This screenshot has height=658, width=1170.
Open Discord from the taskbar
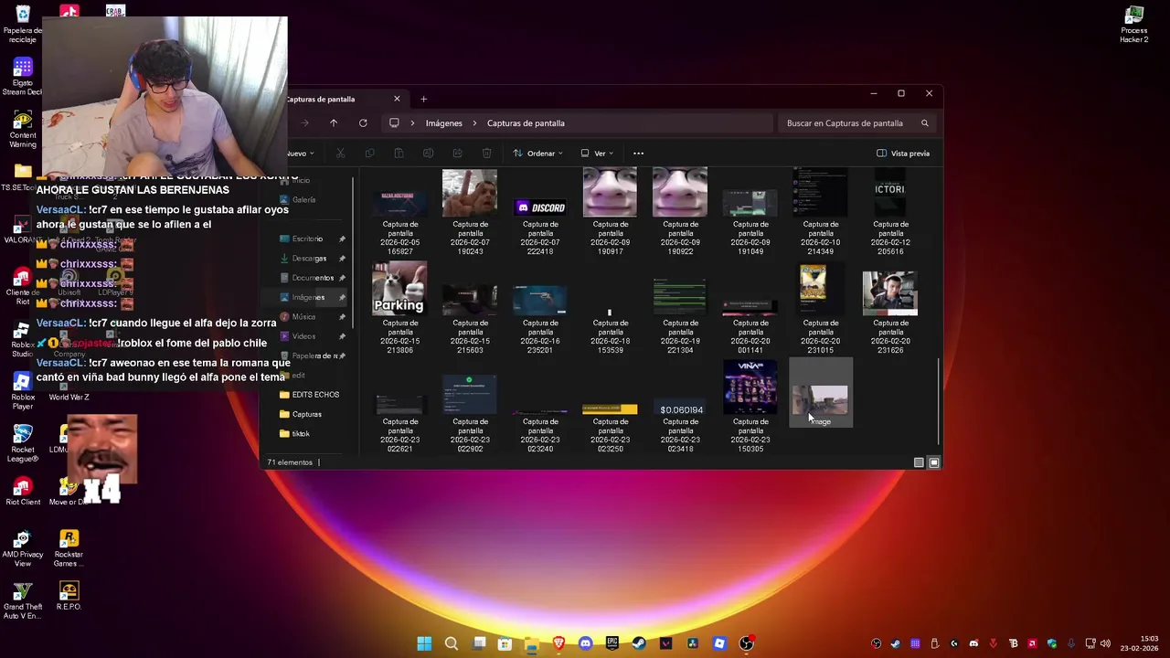click(x=585, y=643)
